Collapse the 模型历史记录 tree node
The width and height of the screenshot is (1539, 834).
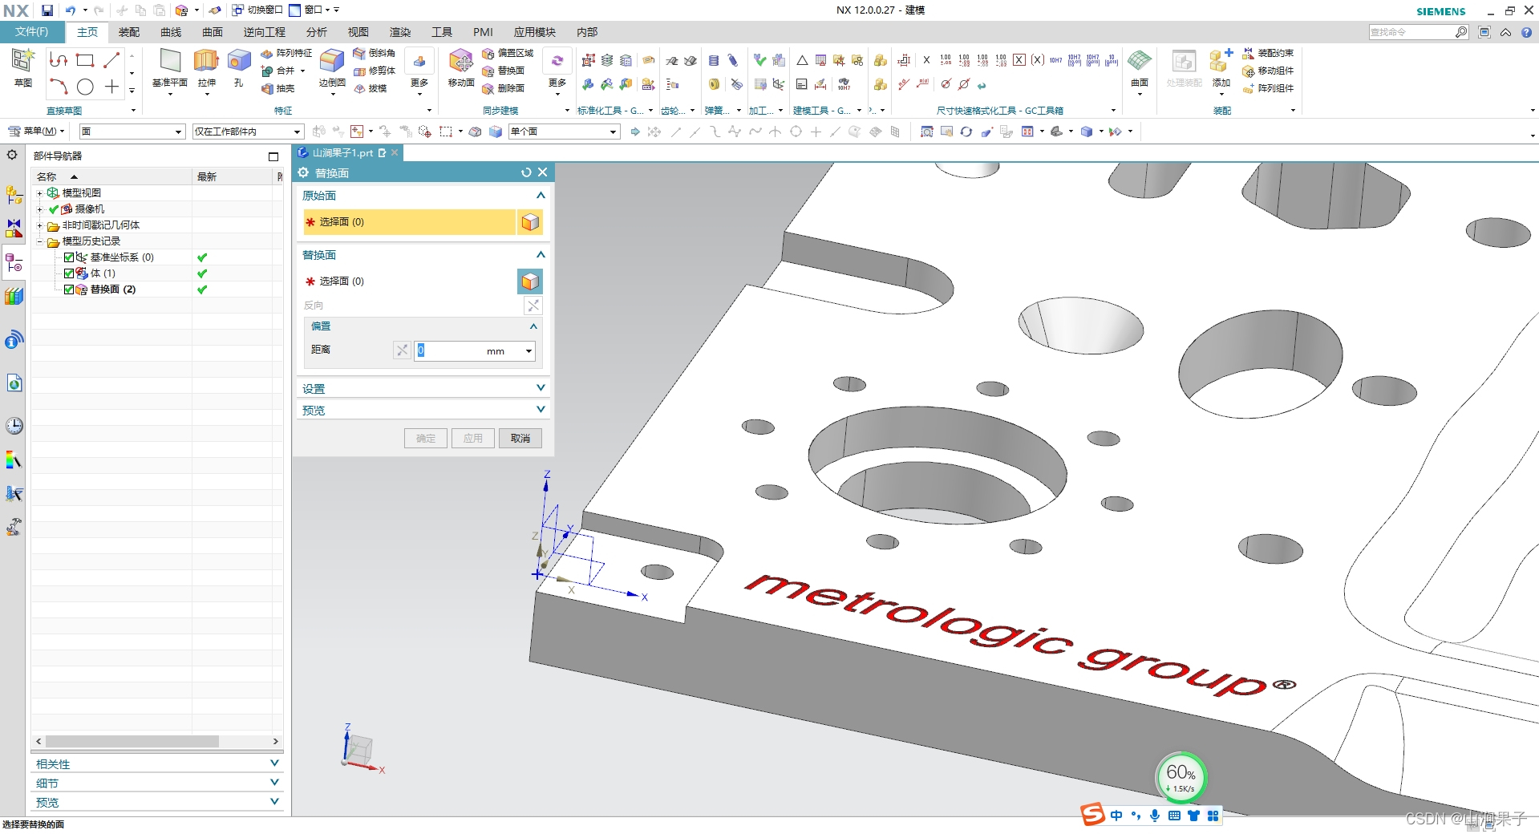point(40,241)
